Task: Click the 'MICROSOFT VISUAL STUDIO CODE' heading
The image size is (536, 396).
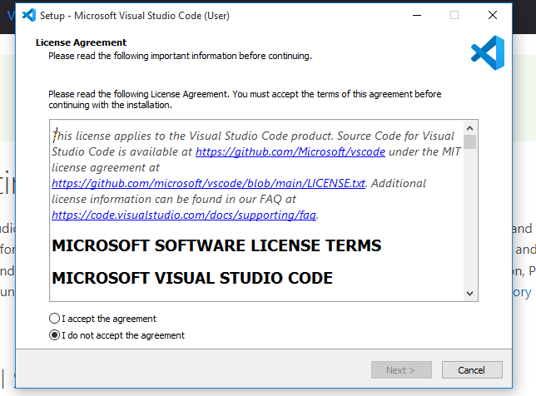Action: [x=192, y=278]
